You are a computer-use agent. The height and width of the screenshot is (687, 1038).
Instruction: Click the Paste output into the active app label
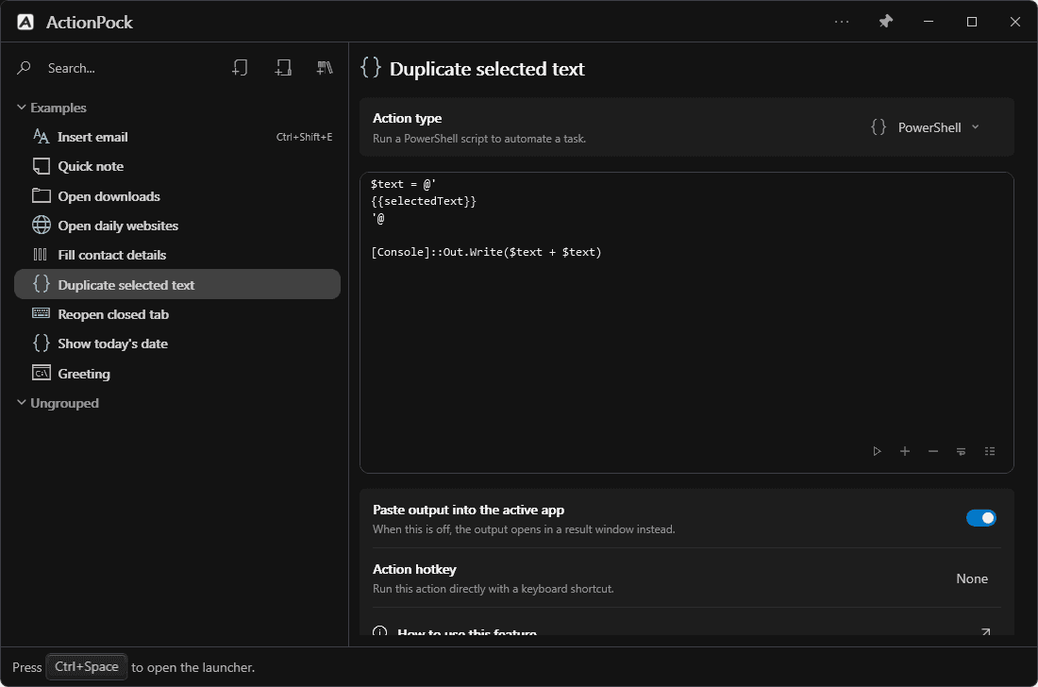(469, 510)
